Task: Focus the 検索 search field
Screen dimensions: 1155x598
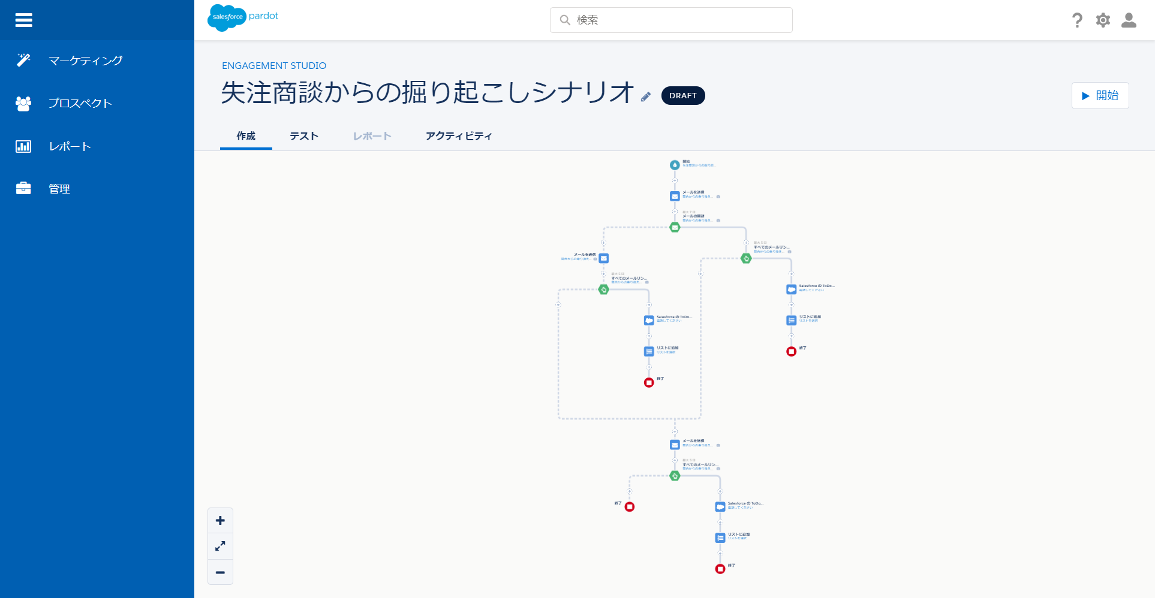Action: [x=671, y=20]
